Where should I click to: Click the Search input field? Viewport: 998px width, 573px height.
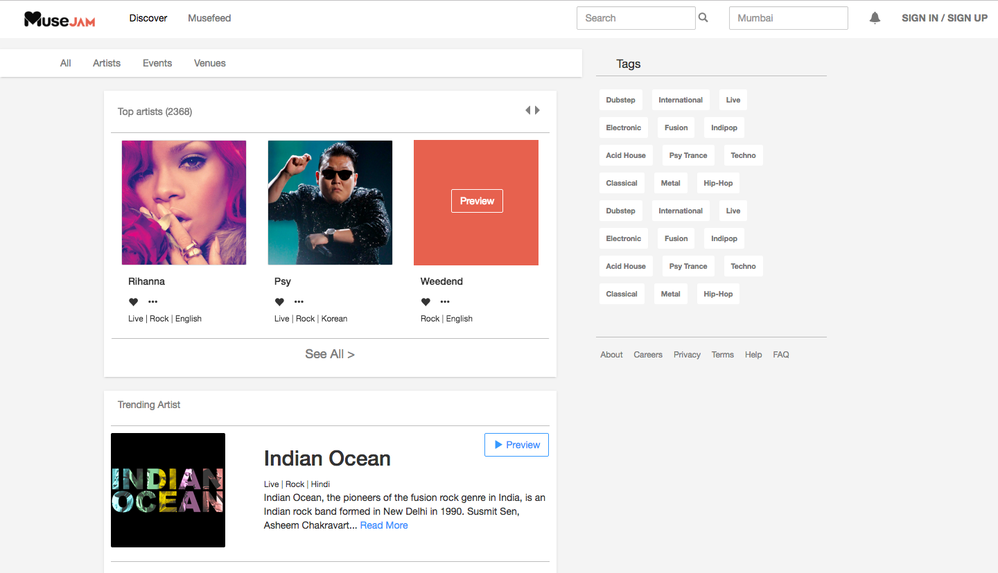click(x=636, y=18)
